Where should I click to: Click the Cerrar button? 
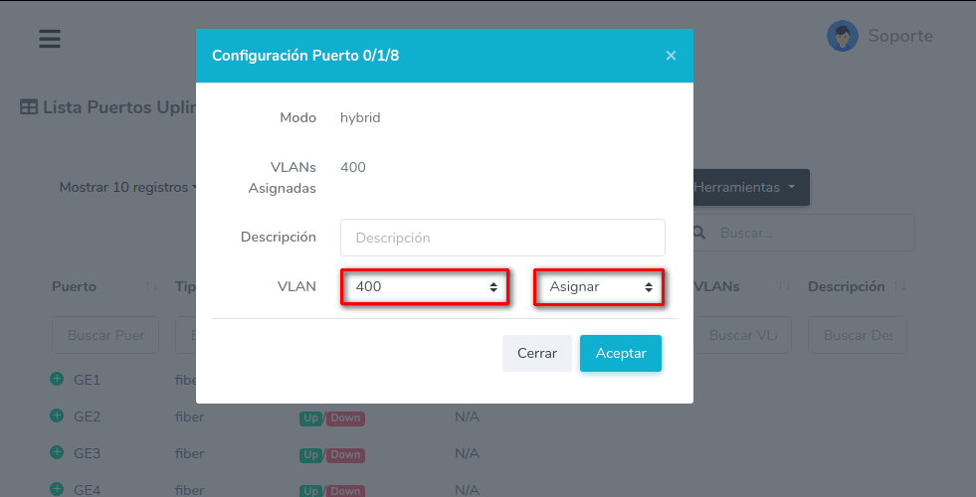536,353
